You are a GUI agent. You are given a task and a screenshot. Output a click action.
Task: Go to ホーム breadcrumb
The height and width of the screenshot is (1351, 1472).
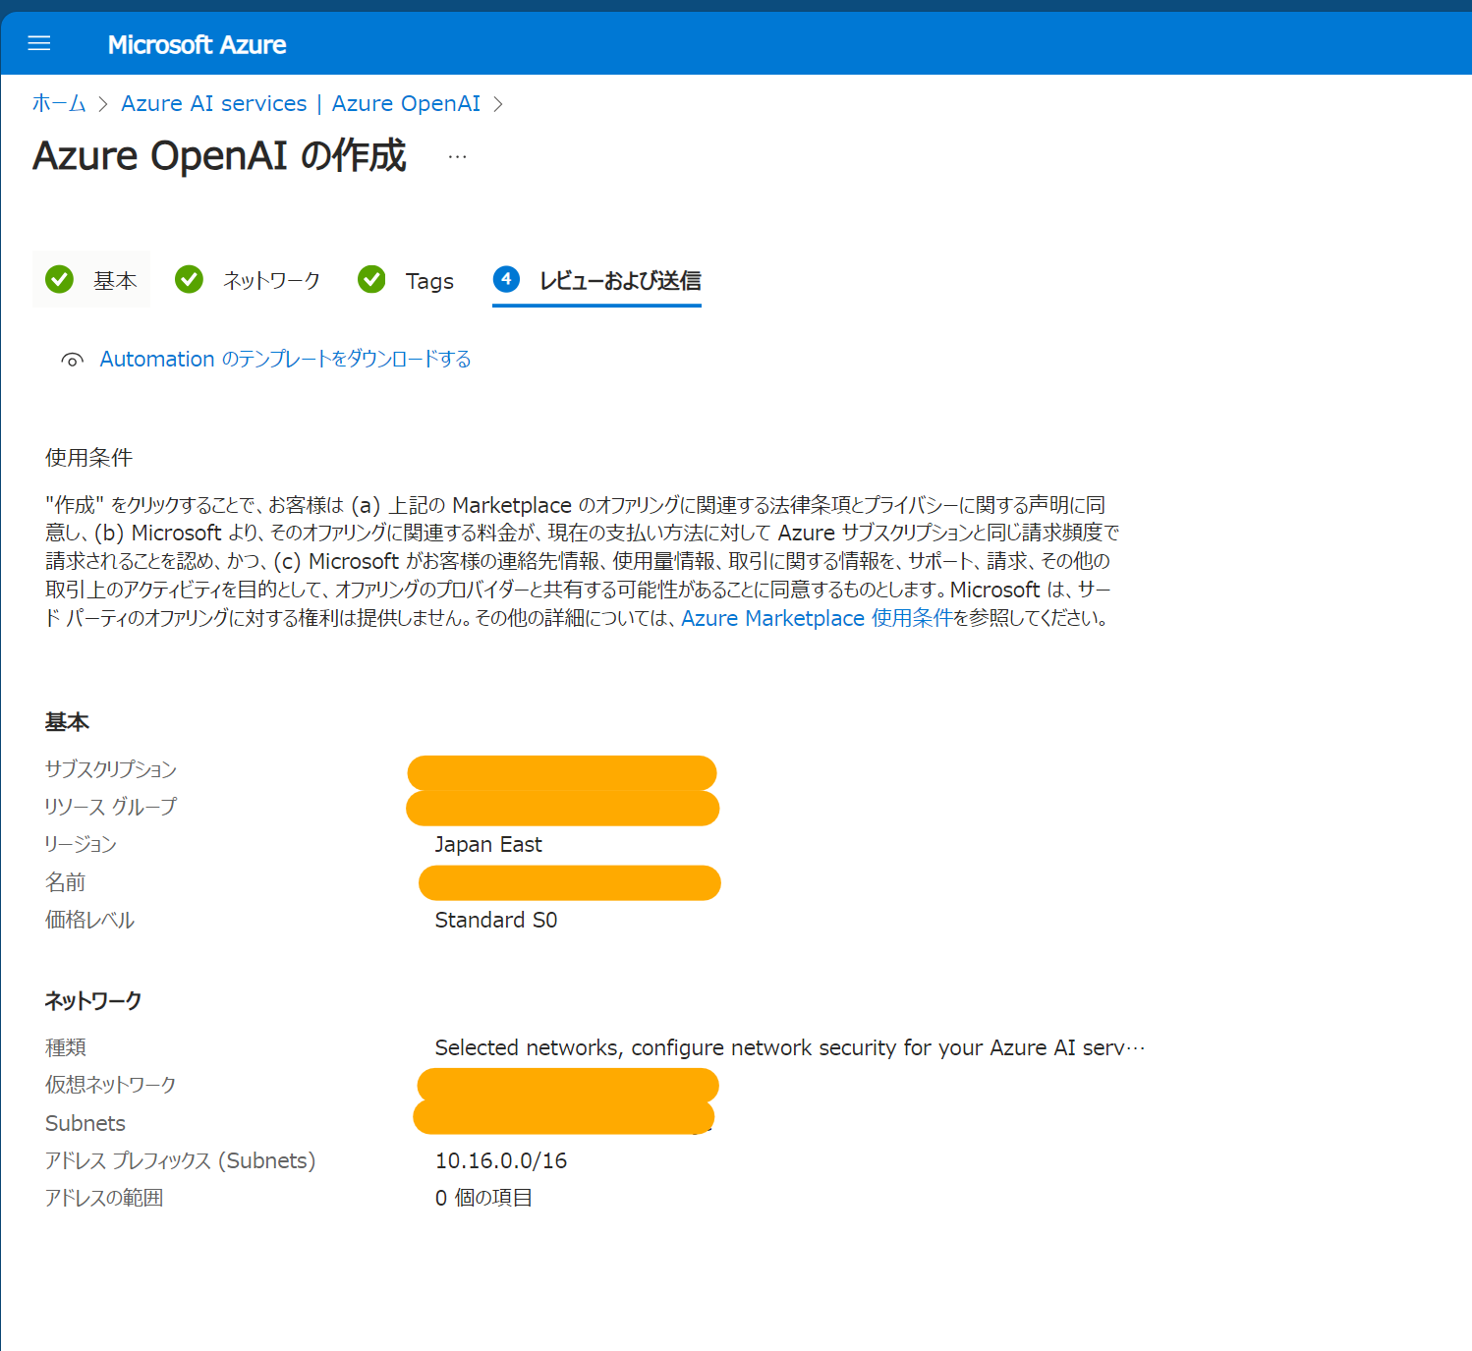[59, 103]
